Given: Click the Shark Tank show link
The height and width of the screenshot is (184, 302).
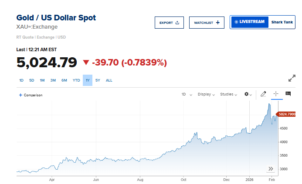Looking at the screenshot, I should tap(282, 22).
